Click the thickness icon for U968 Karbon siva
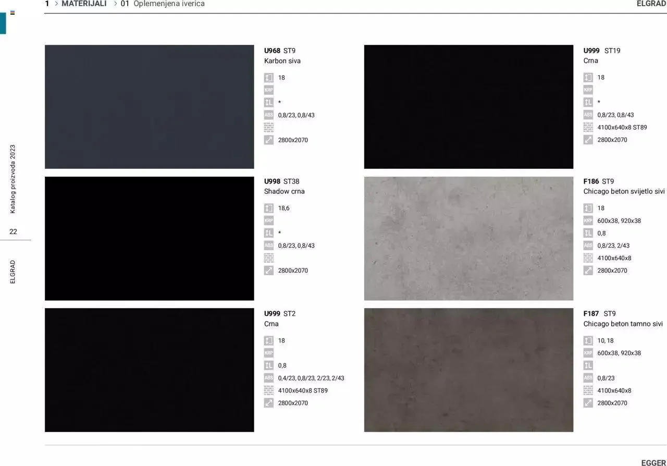The image size is (667, 466). pos(268,78)
